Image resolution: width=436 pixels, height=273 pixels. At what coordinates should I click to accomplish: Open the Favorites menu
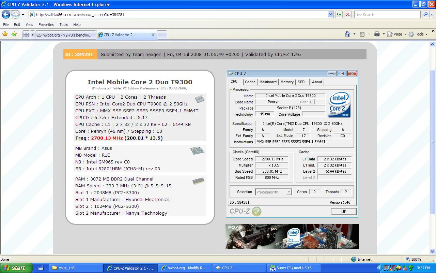pyautogui.click(x=46, y=25)
